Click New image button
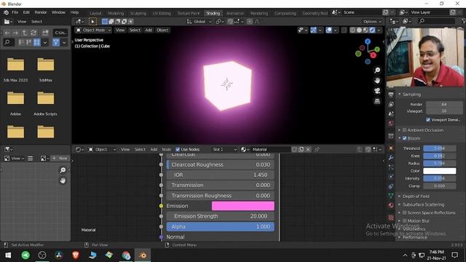This screenshot has height=262, width=466. [x=60, y=159]
